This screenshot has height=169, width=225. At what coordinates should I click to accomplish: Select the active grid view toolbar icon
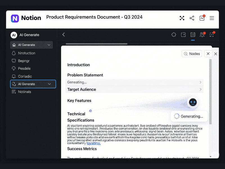[193, 35]
